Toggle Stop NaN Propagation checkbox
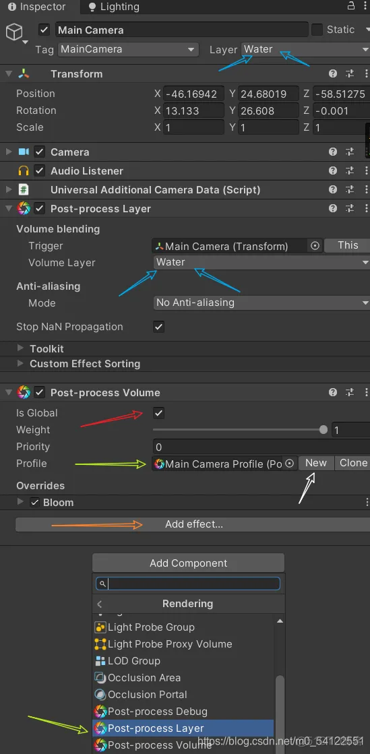370x754 pixels. tap(159, 327)
